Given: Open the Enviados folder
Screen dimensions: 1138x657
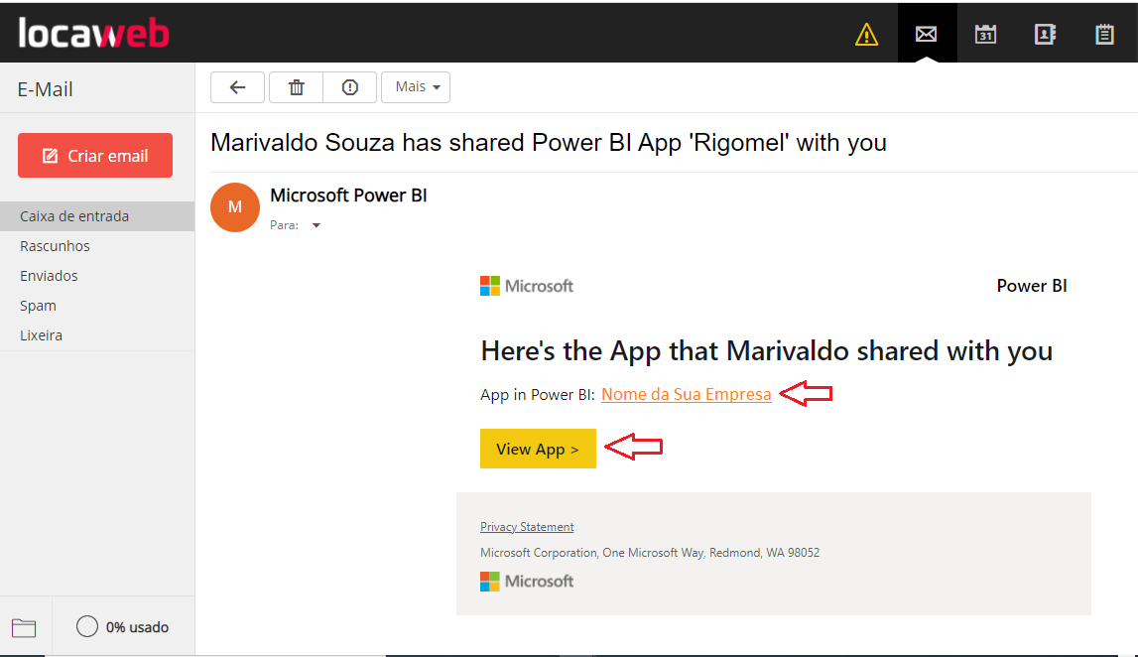Looking at the screenshot, I should (49, 276).
